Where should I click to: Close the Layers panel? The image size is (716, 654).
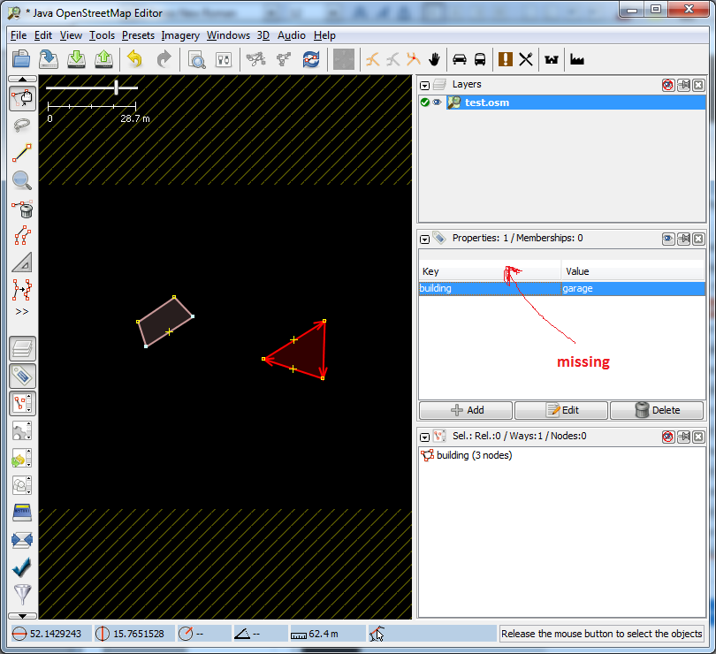click(x=698, y=86)
